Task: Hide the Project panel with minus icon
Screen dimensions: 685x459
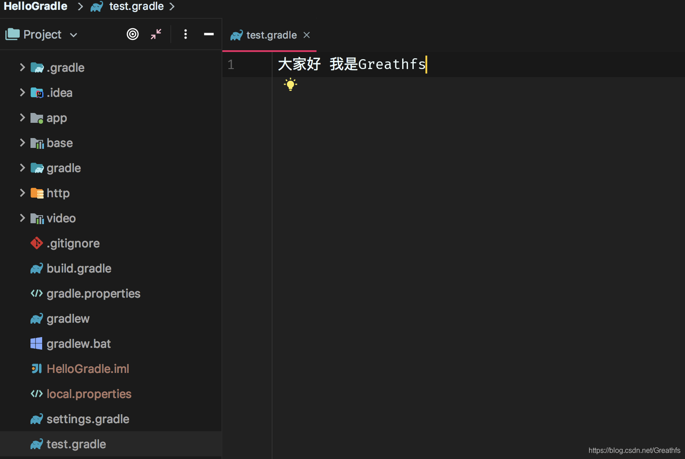Action: tap(209, 34)
